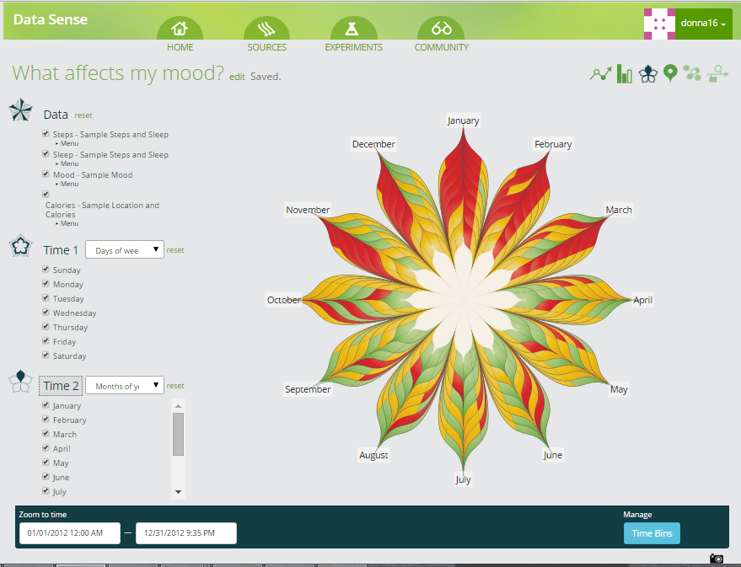Go to the HOME tab
Screen dimensions: 741x567
click(180, 47)
